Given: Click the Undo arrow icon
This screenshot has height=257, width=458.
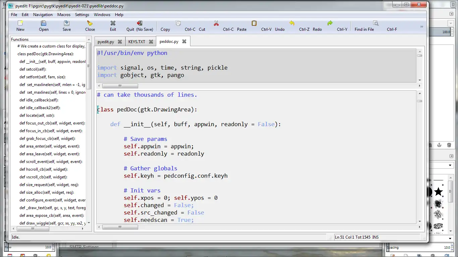Looking at the screenshot, I should (x=292, y=23).
